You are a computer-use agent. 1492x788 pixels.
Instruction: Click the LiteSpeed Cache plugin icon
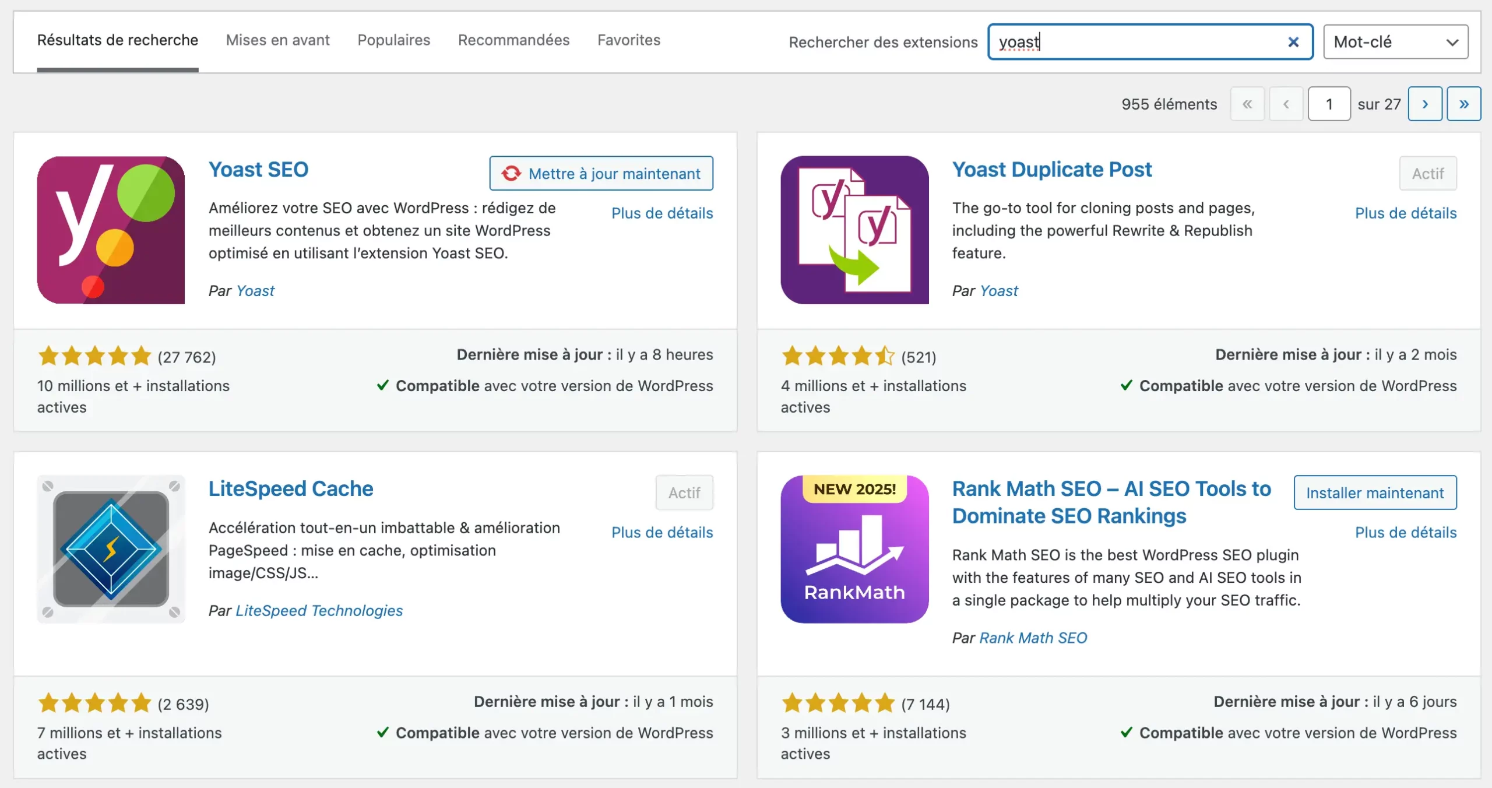coord(111,549)
